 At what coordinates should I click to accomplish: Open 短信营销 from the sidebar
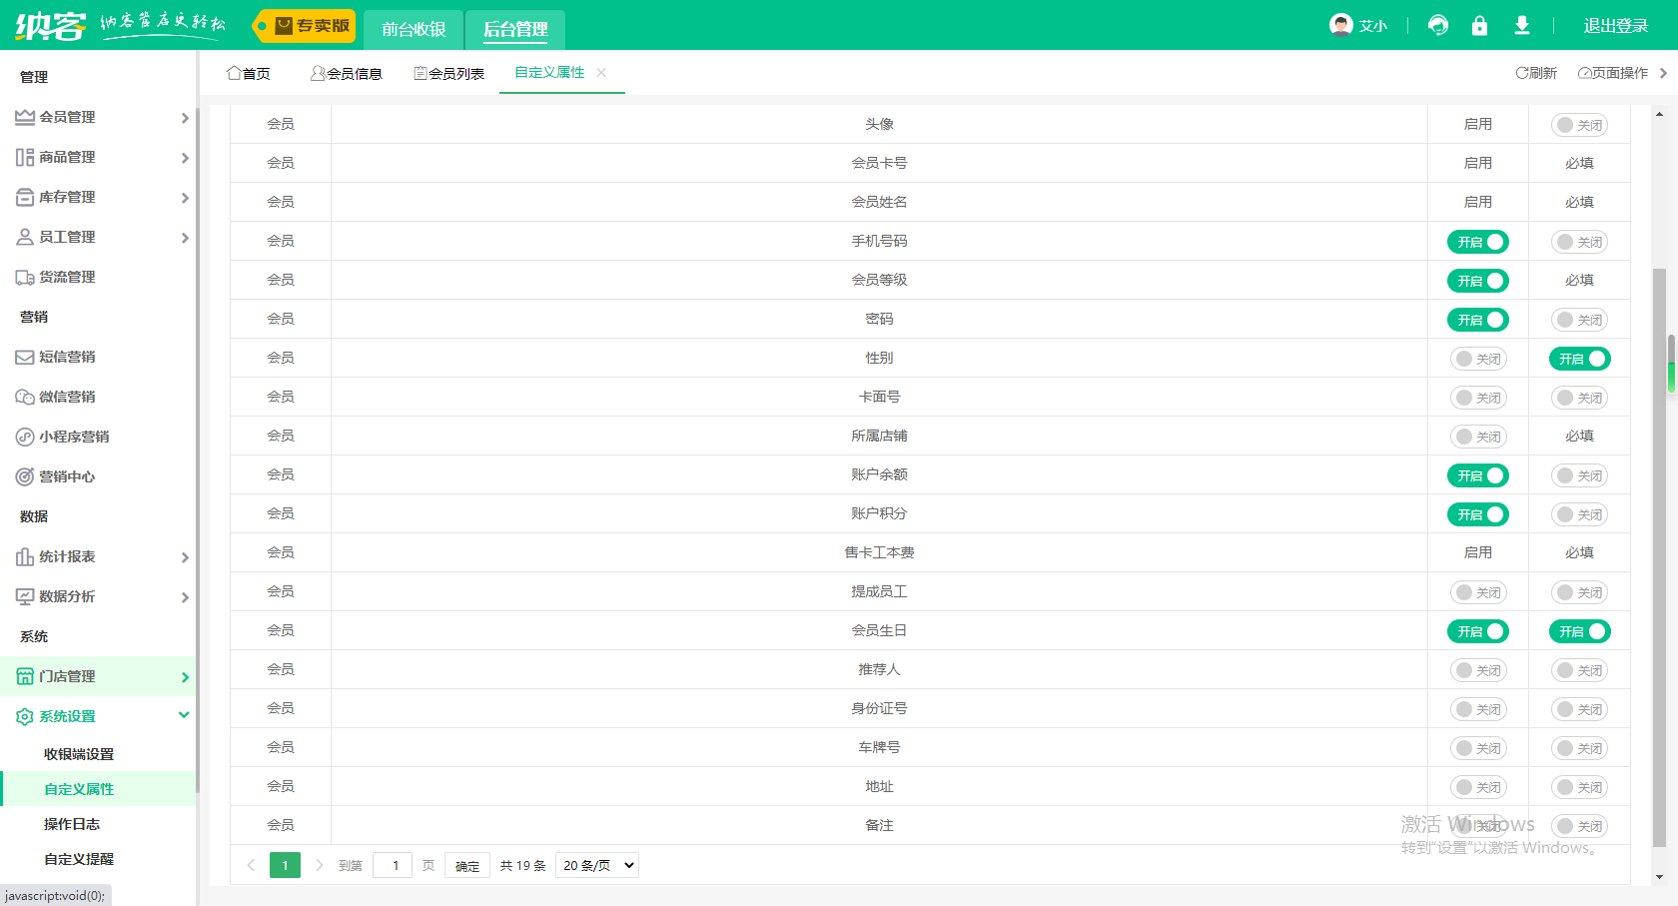point(67,357)
